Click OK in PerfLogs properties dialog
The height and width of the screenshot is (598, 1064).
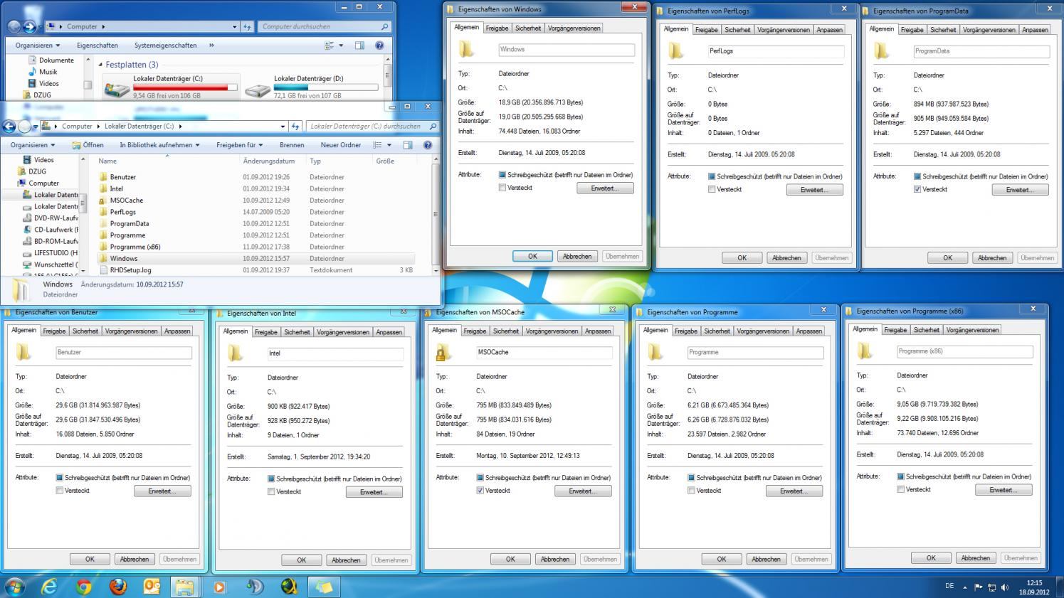coord(742,258)
